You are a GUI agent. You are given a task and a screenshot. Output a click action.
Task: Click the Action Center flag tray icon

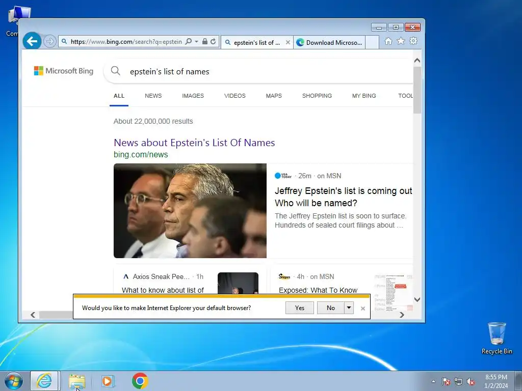(x=446, y=381)
